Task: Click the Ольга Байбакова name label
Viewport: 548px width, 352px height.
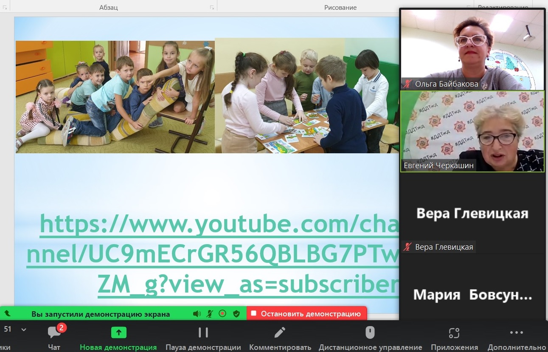Action: [x=447, y=84]
